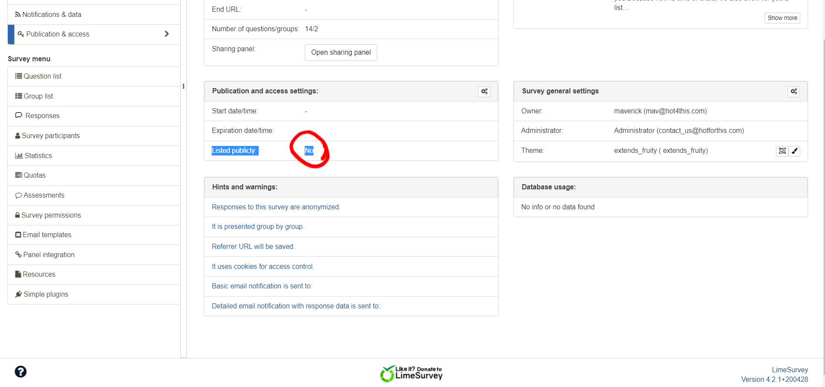
Task: Open the Assessments page
Action: (x=94, y=195)
